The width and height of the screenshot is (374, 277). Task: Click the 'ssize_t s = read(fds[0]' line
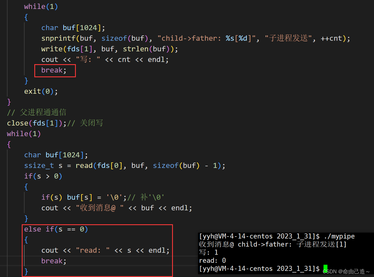point(125,165)
